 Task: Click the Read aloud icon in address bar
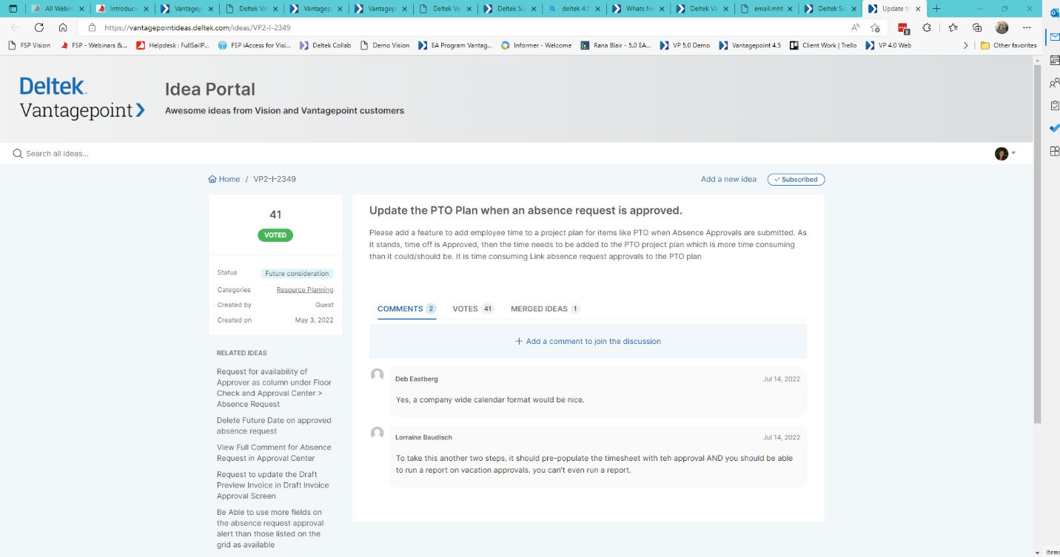pyautogui.click(x=855, y=27)
